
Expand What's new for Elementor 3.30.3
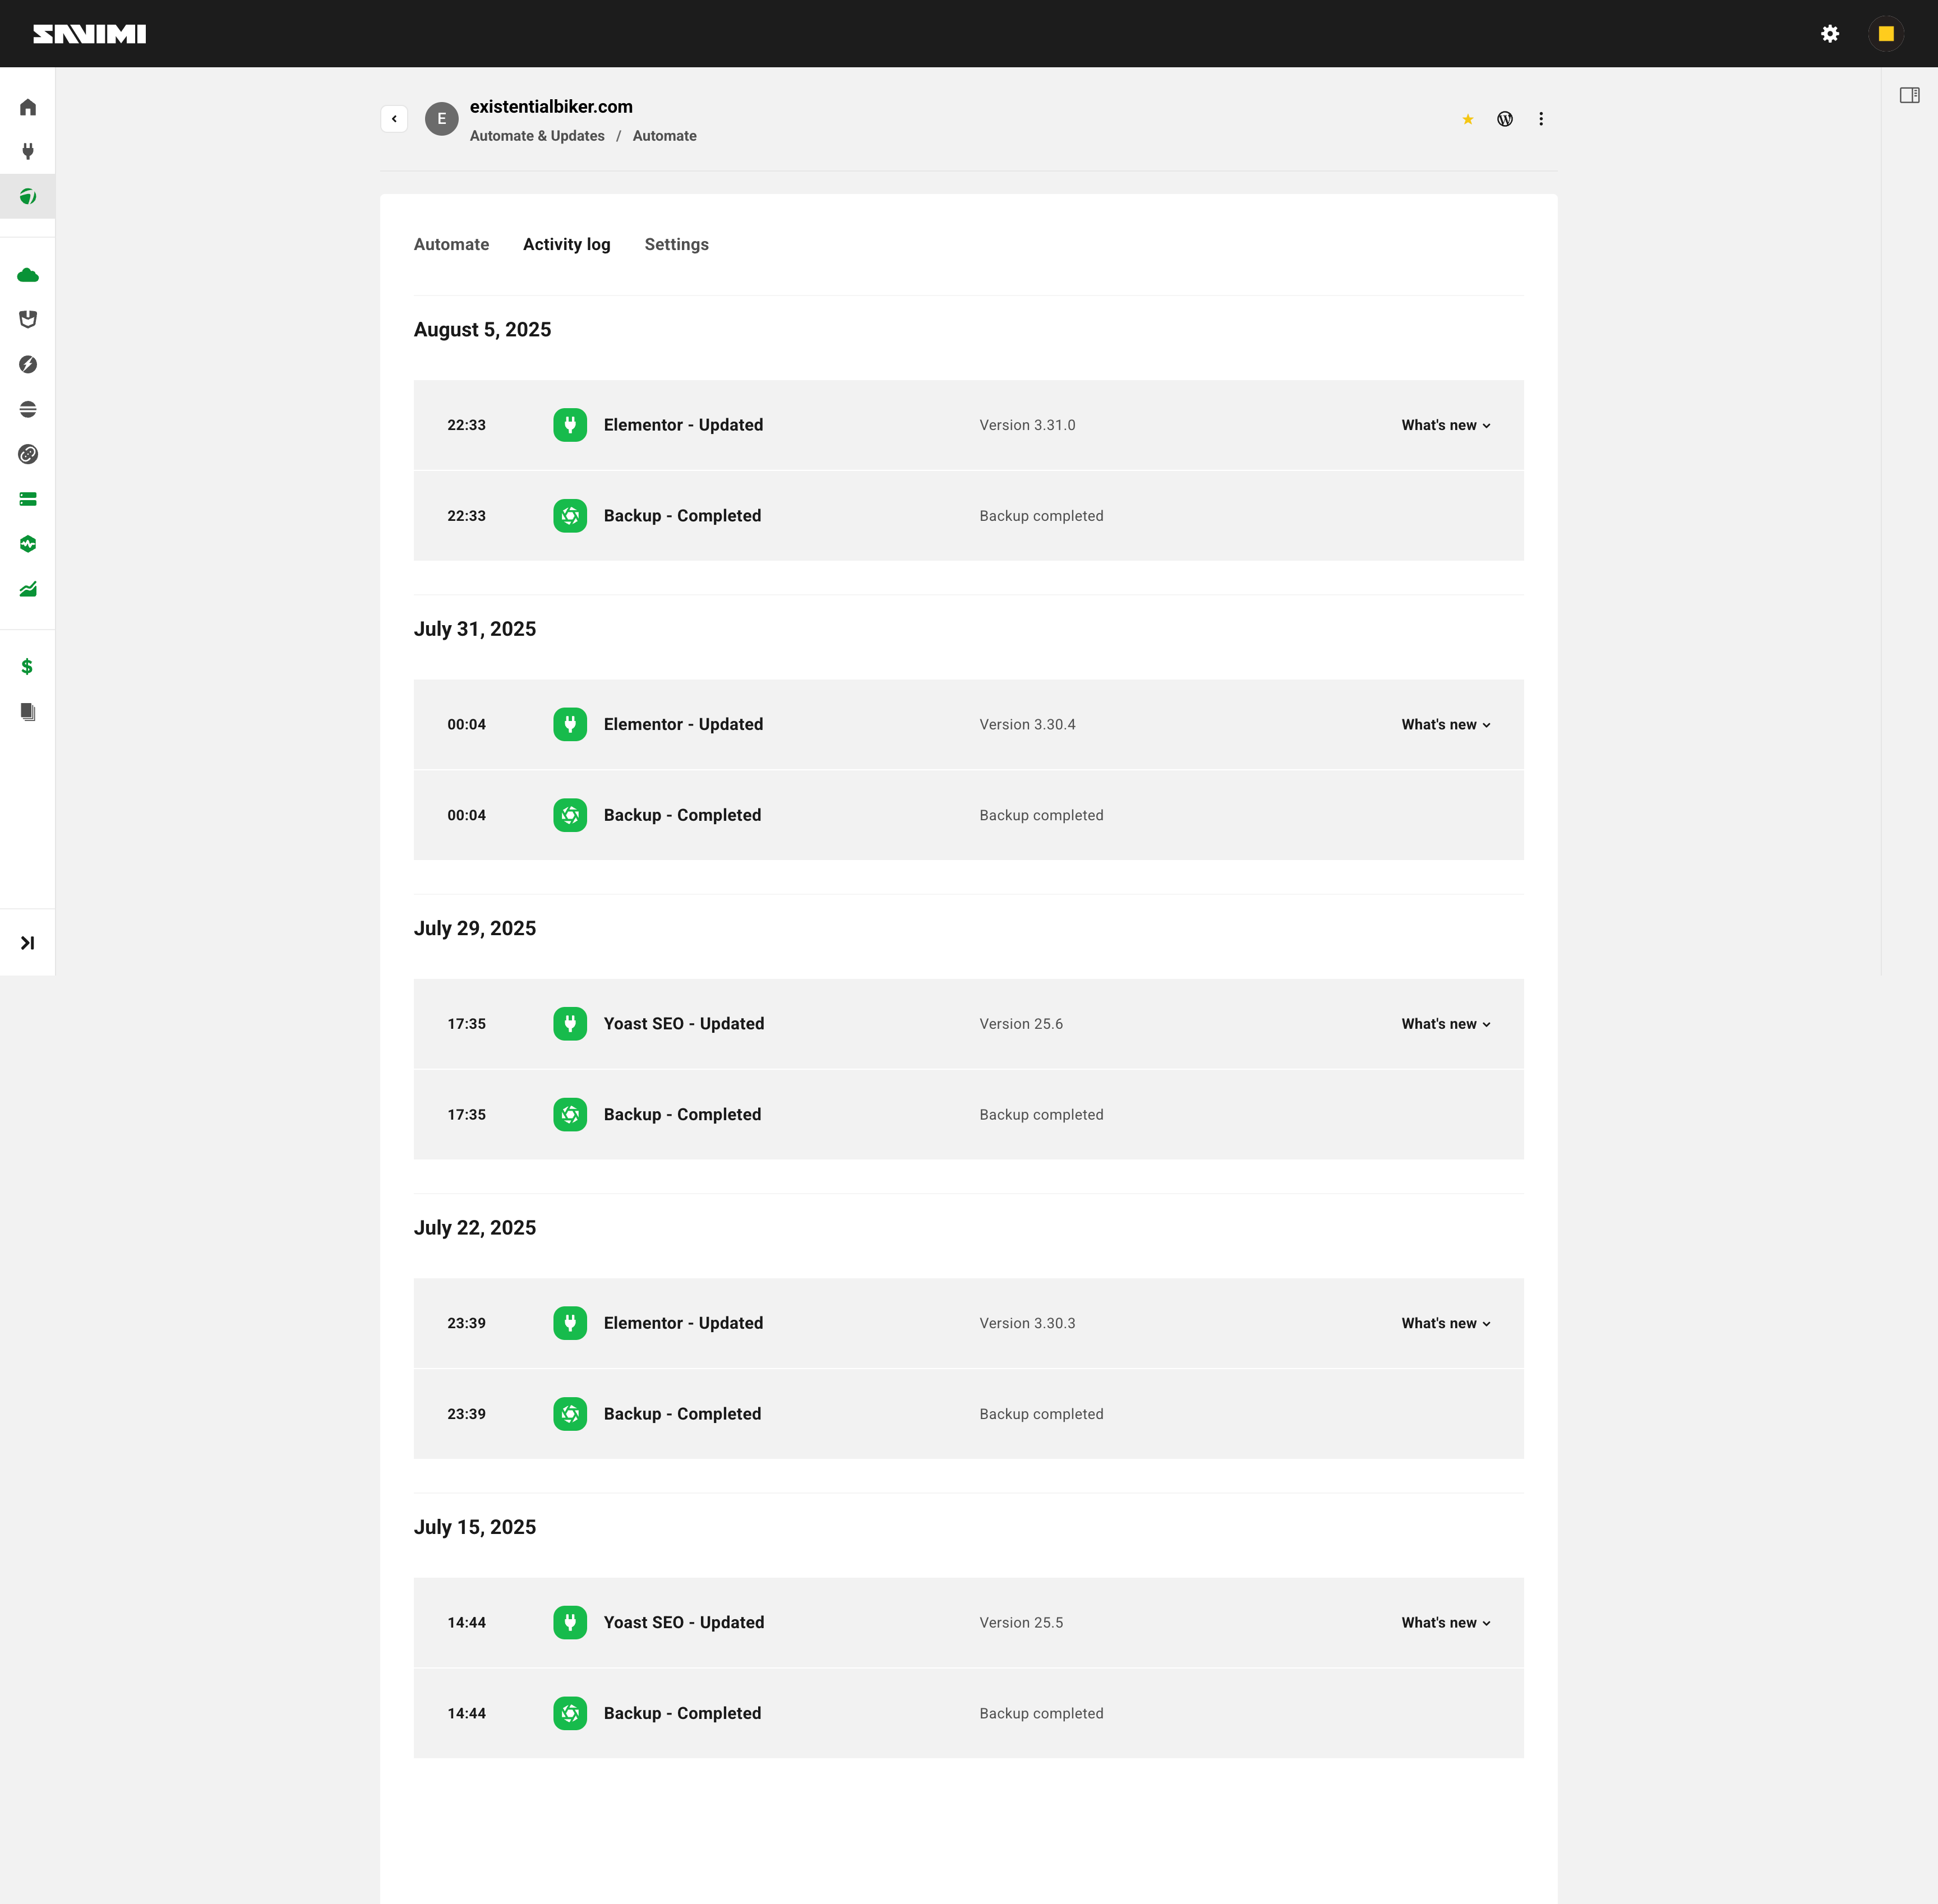(x=1445, y=1323)
